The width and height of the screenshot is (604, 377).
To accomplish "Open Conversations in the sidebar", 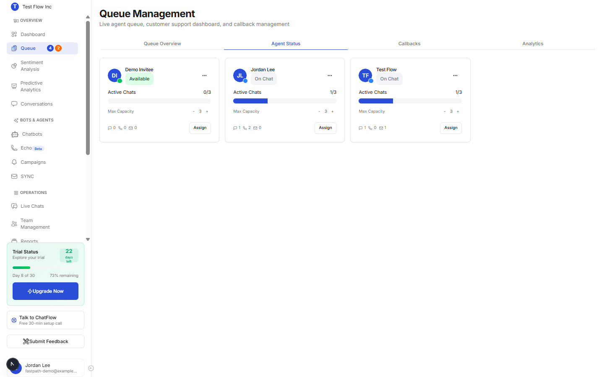I will pyautogui.click(x=42, y=104).
